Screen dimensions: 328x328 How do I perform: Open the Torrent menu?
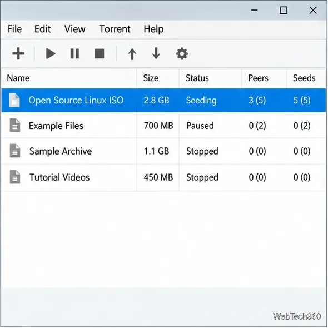click(115, 29)
